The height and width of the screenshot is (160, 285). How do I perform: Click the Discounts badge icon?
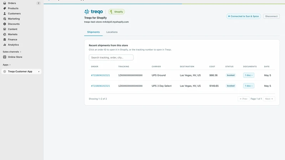click(5, 24)
